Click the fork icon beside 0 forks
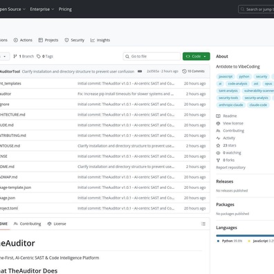 click(x=218, y=160)
